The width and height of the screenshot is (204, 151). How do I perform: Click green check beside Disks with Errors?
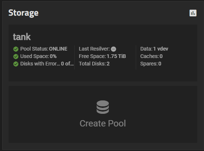[16, 64]
